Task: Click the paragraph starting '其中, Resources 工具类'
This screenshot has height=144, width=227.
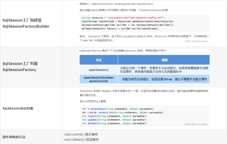Action: [144, 38]
